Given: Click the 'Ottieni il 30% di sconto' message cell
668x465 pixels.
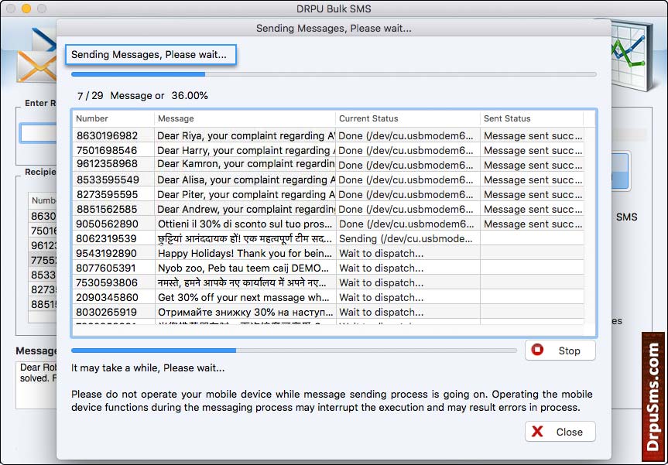Looking at the screenshot, I should point(245,224).
